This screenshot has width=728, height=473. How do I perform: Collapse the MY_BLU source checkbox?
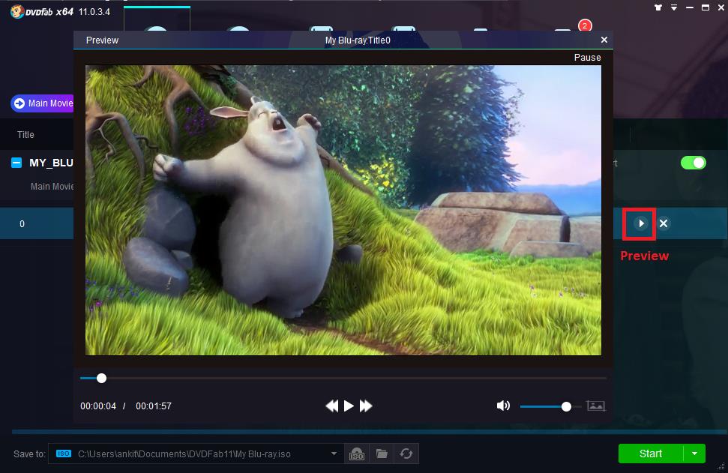(x=17, y=163)
